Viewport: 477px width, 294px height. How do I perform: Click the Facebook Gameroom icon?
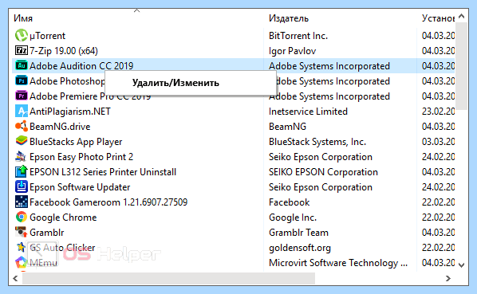click(x=22, y=202)
